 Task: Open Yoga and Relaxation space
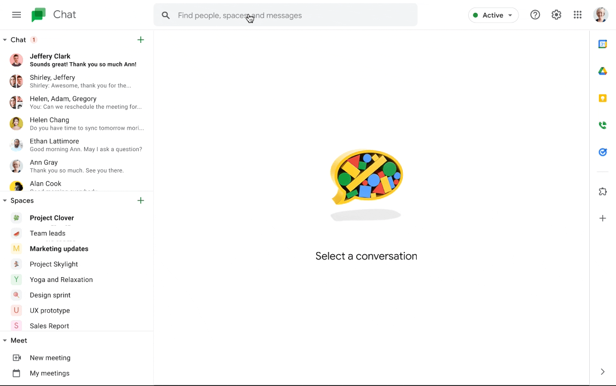pos(77,279)
